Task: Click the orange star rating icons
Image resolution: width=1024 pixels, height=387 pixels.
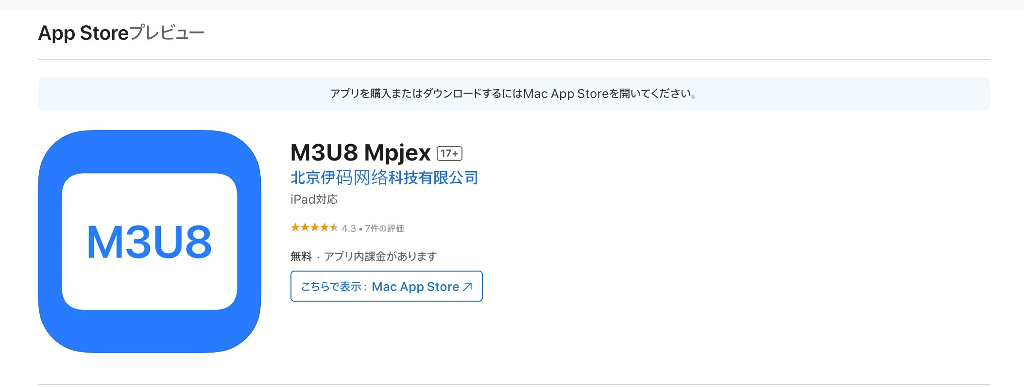Action: coord(314,227)
